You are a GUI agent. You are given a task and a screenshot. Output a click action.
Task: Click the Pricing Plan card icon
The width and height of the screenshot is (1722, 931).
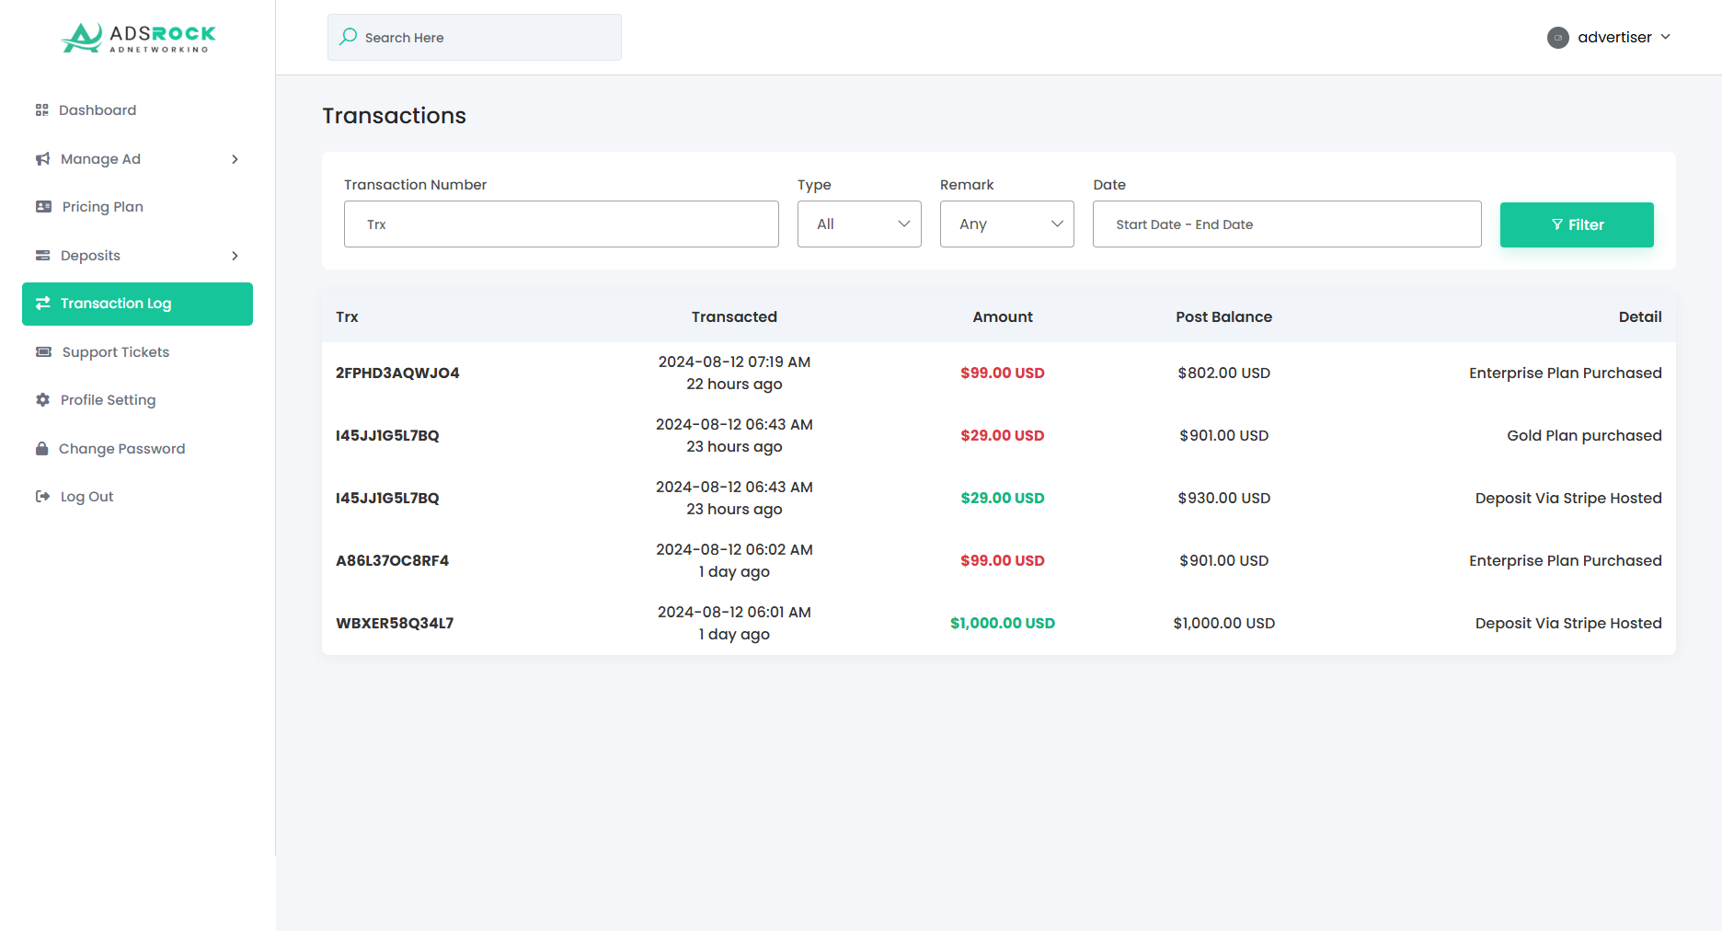click(x=44, y=207)
